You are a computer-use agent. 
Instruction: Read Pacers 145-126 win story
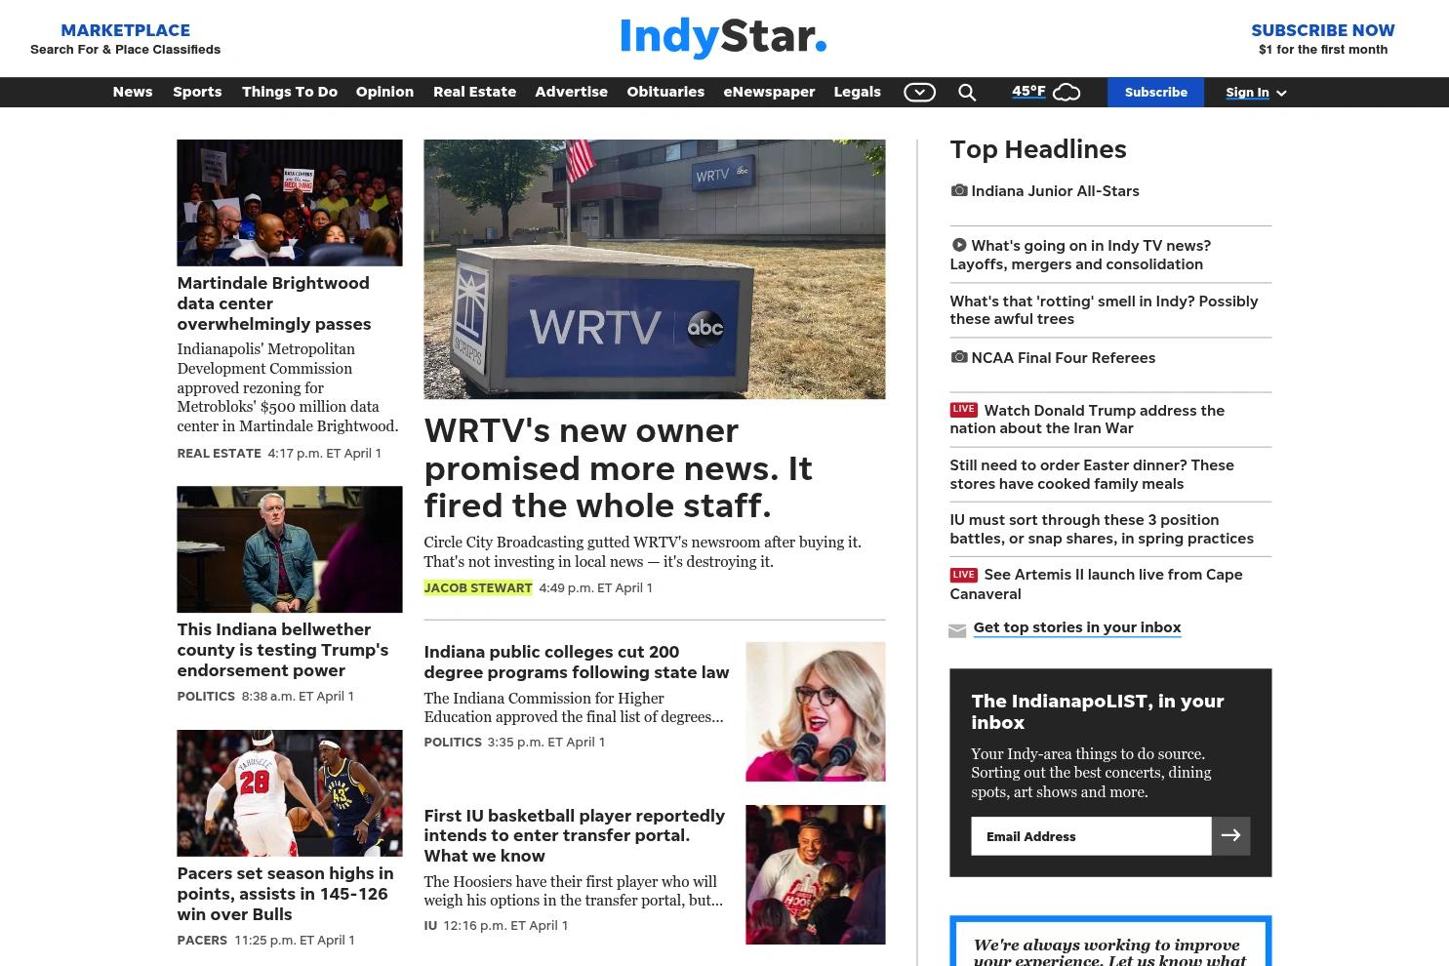(285, 894)
